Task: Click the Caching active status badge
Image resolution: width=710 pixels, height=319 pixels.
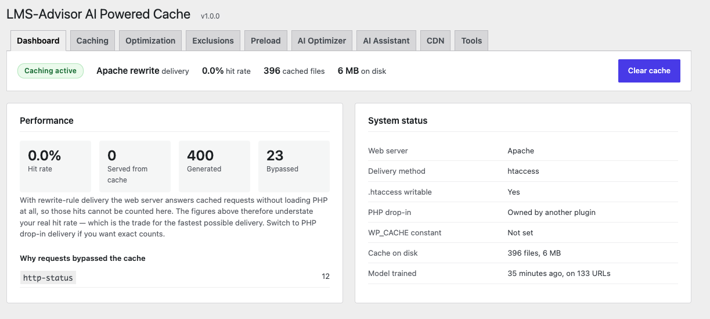Action: pos(51,71)
